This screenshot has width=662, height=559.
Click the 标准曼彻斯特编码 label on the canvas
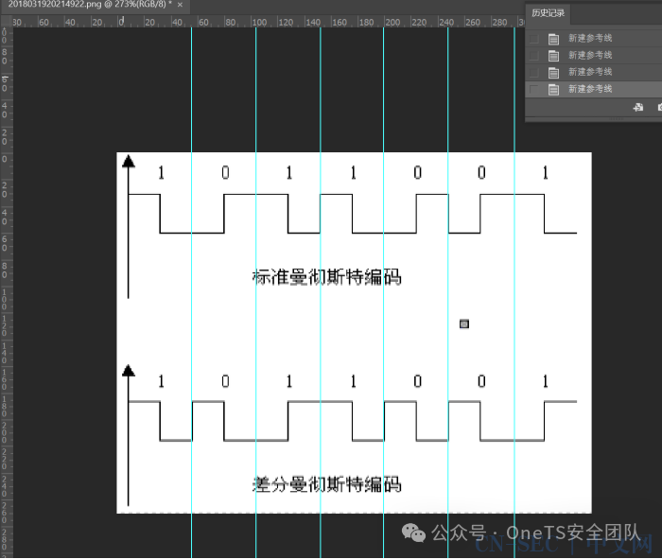(326, 277)
